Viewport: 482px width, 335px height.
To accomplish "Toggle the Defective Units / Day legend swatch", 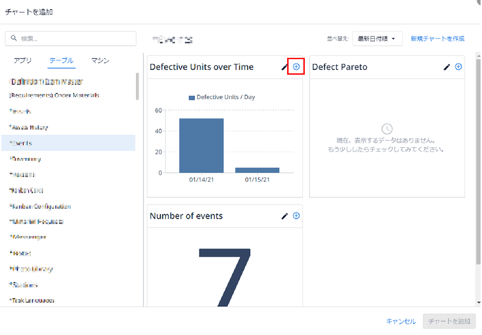I will point(192,97).
